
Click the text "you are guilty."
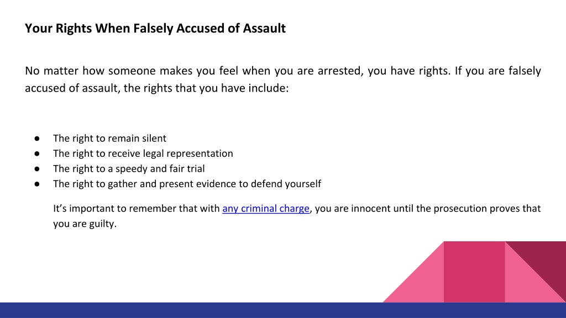click(x=85, y=224)
